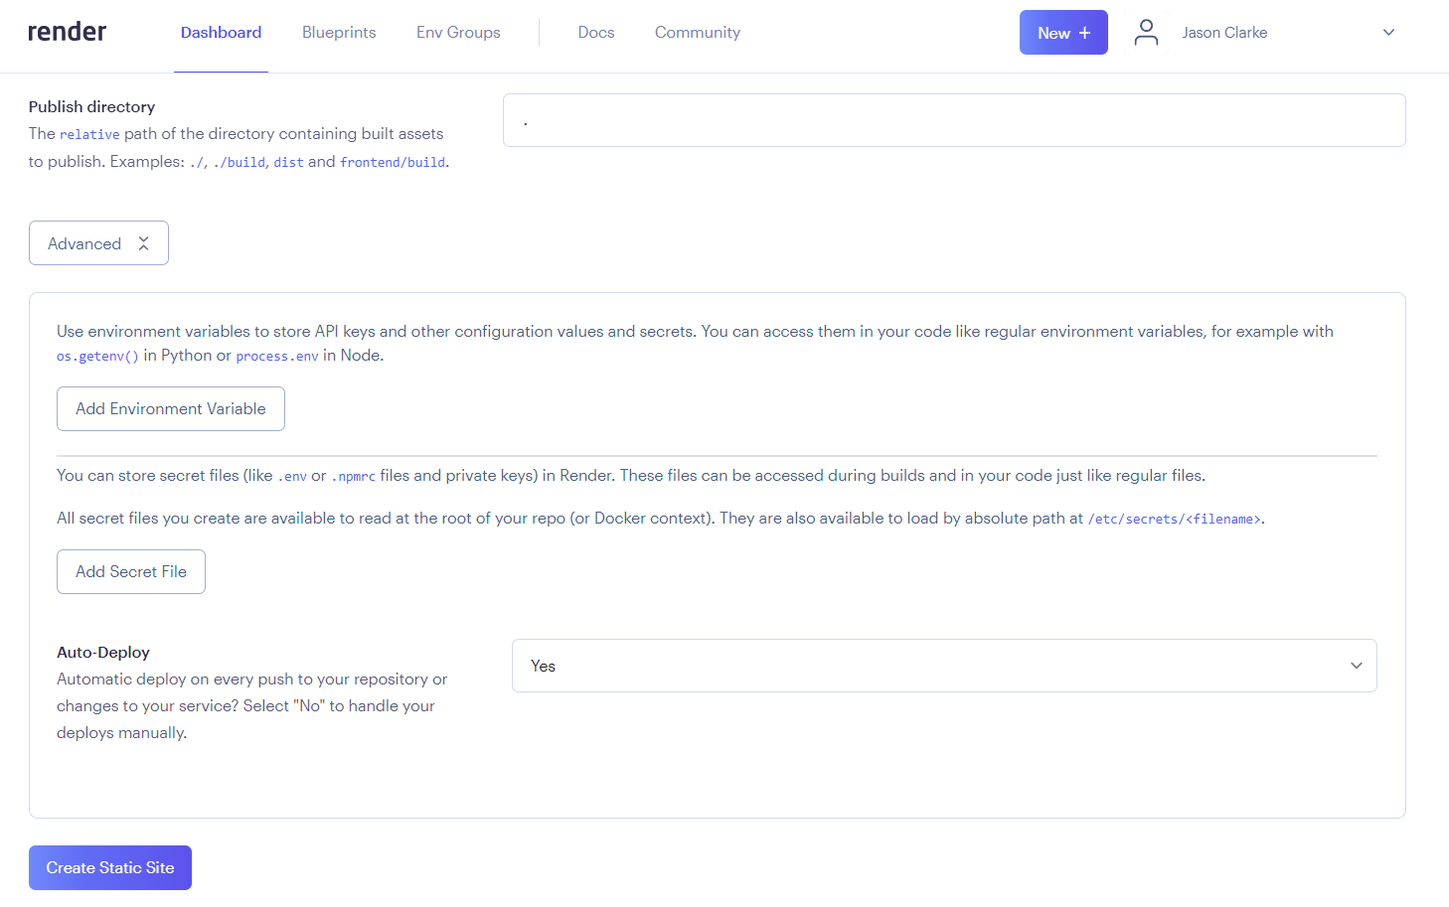The height and width of the screenshot is (907, 1449).
Task: Click the Auto-Deploy dropdown chevron arrow
Action: [1356, 666]
